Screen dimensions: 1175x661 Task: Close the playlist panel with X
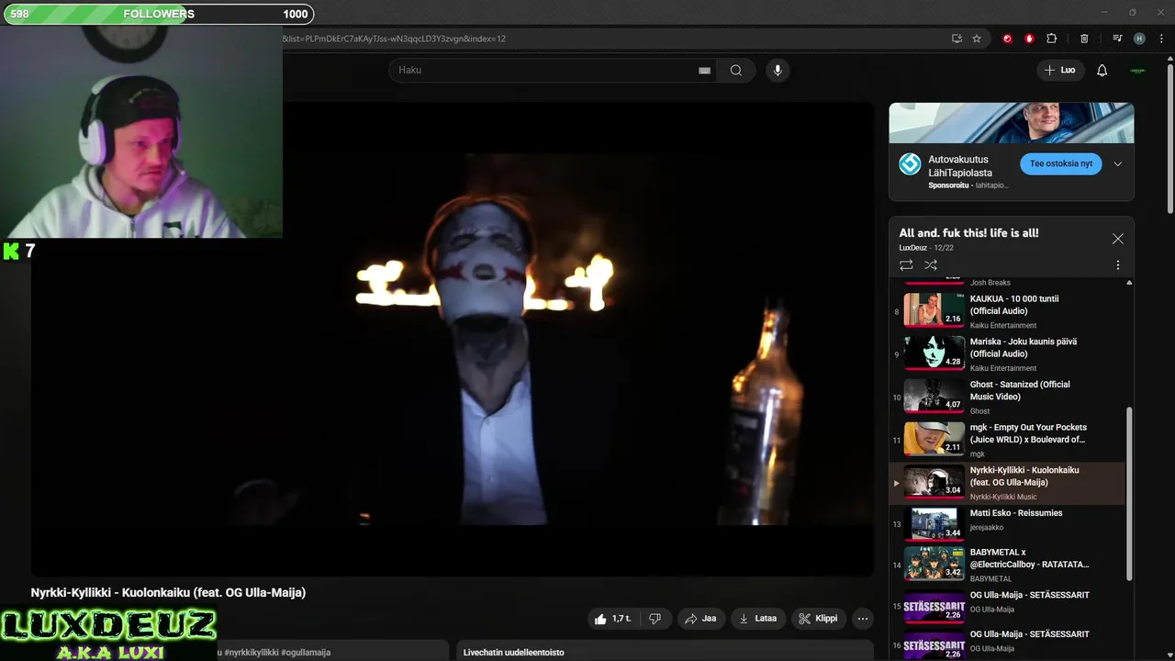[x=1117, y=239]
